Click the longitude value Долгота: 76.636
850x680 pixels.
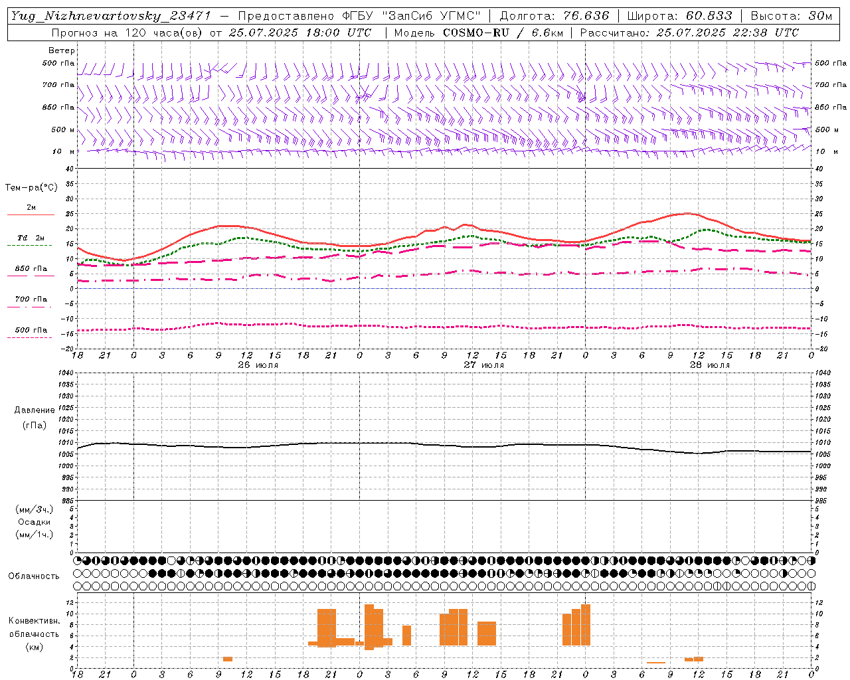(x=554, y=16)
